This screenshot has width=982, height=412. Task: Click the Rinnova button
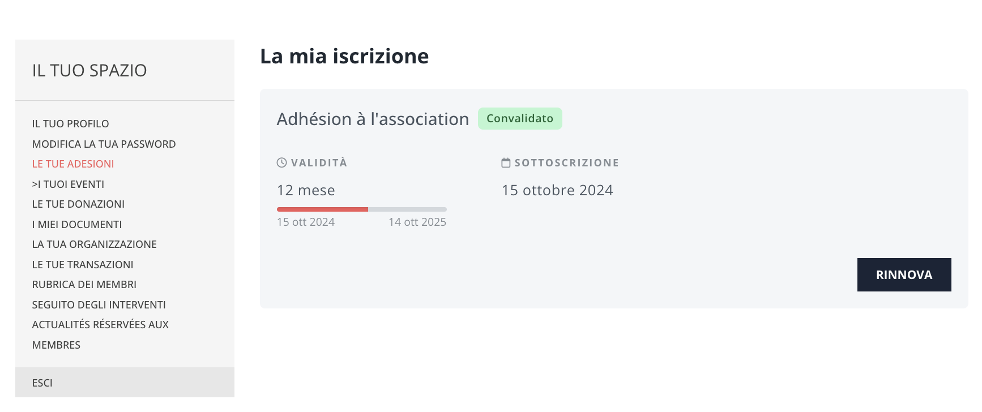click(904, 275)
